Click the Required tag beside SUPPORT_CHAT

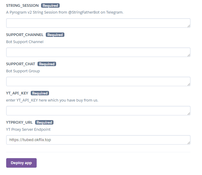[47, 64]
